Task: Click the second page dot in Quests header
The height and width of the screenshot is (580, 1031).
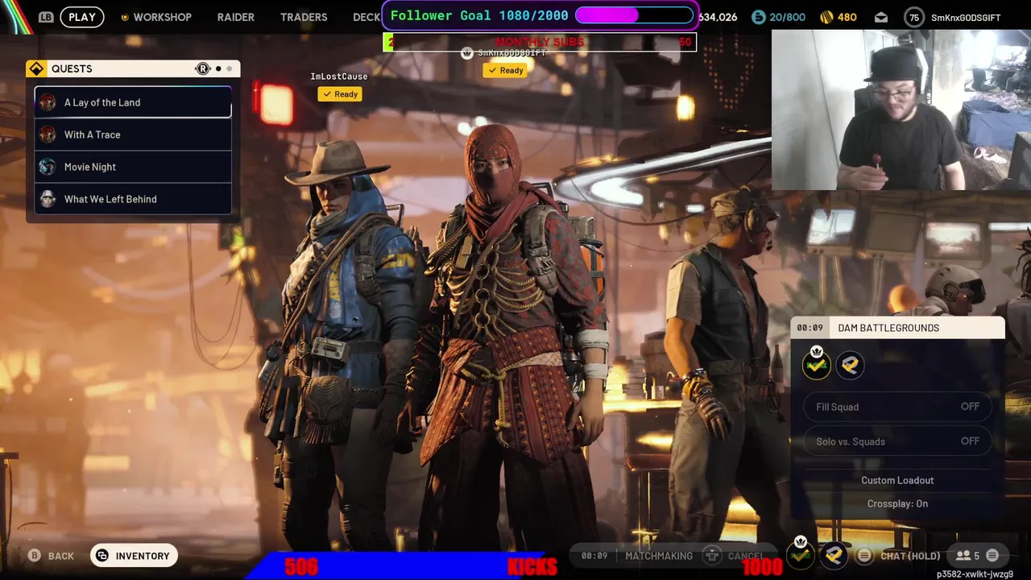Action: tap(230, 68)
